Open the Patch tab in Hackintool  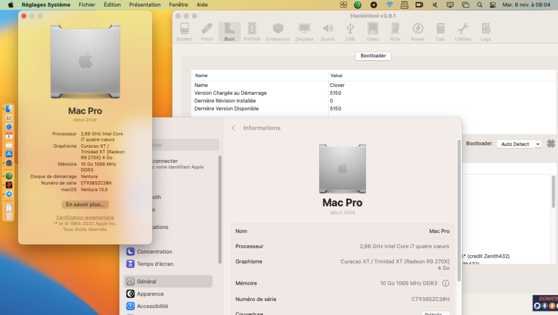[x=207, y=32]
